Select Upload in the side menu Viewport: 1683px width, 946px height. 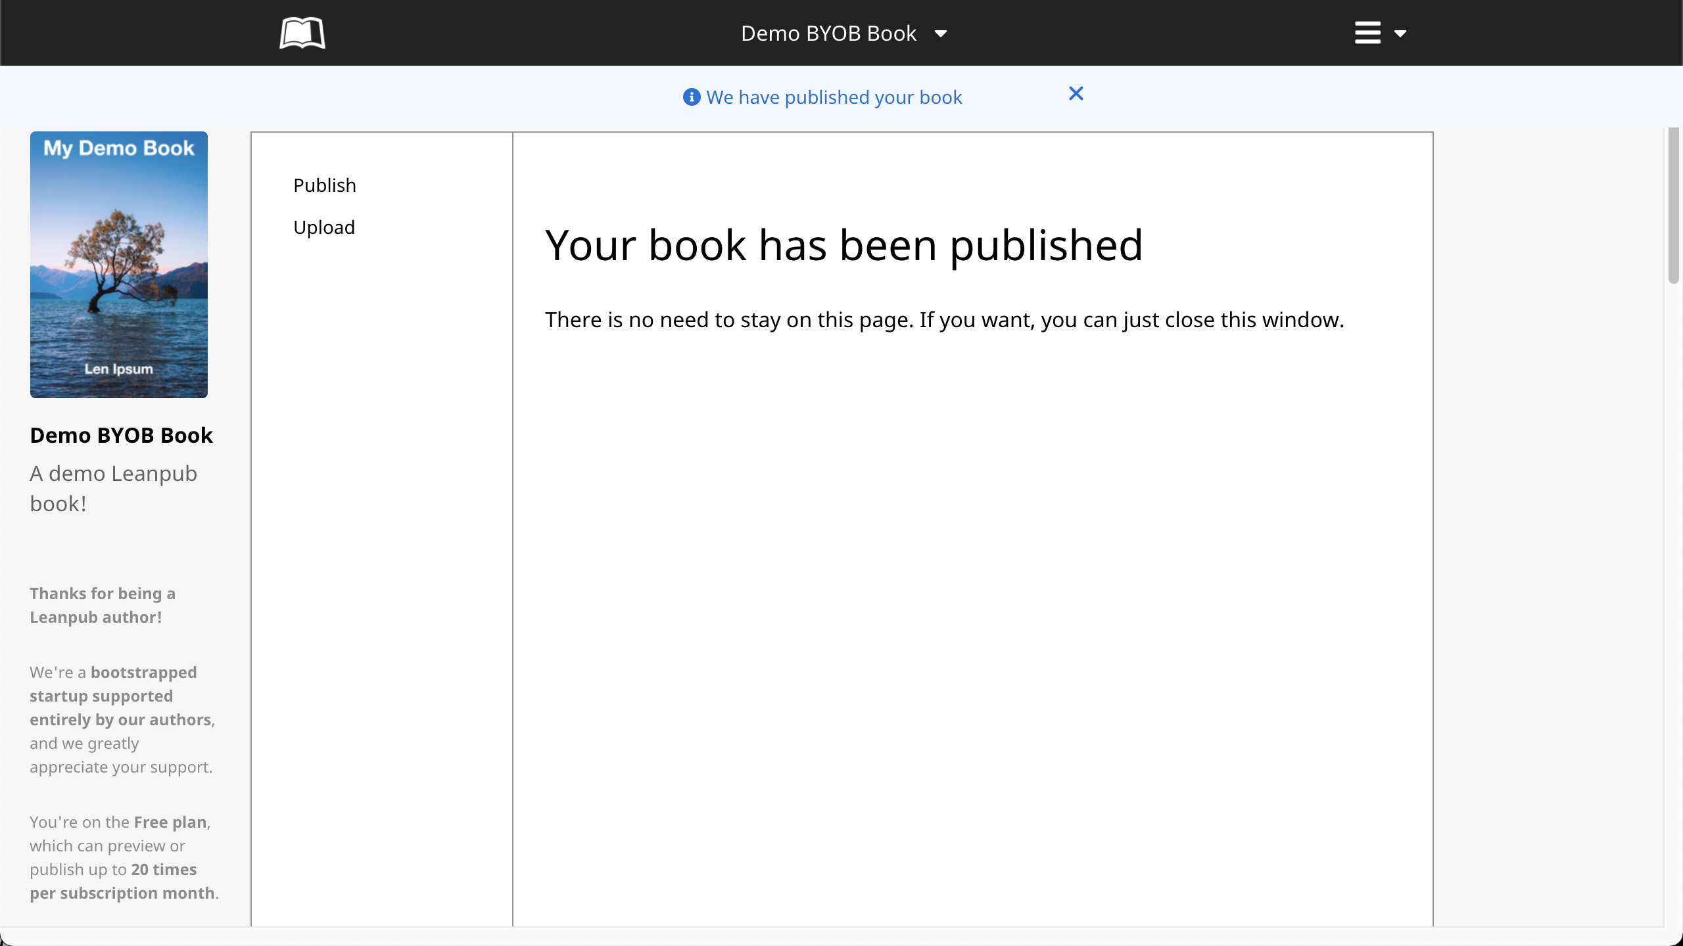(x=324, y=227)
